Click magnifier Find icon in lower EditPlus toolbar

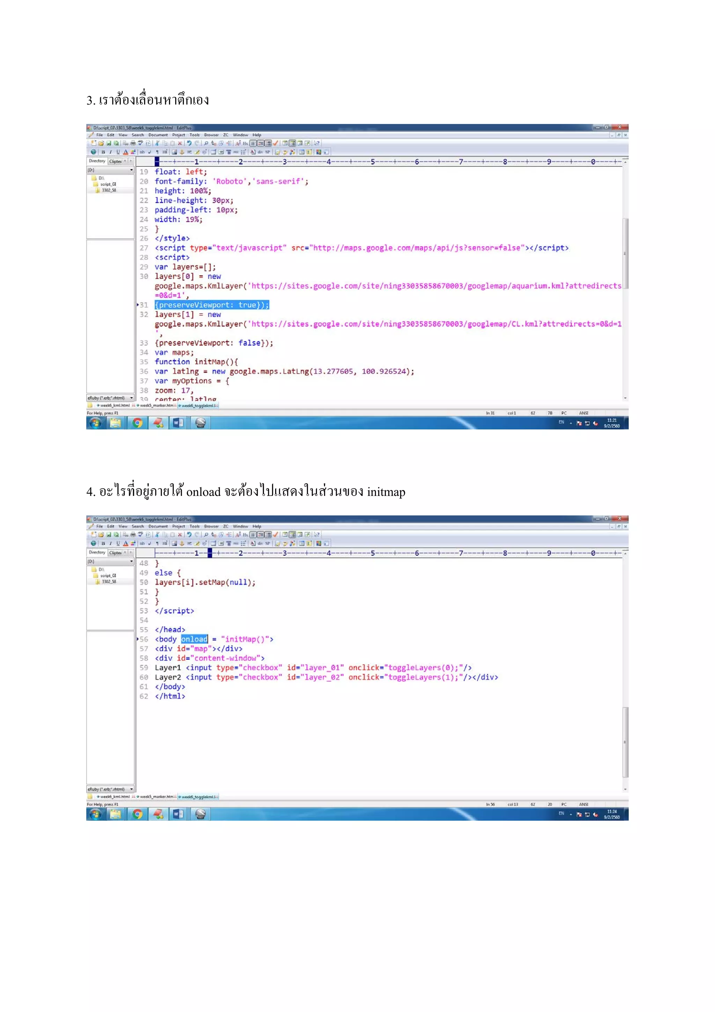[206, 535]
